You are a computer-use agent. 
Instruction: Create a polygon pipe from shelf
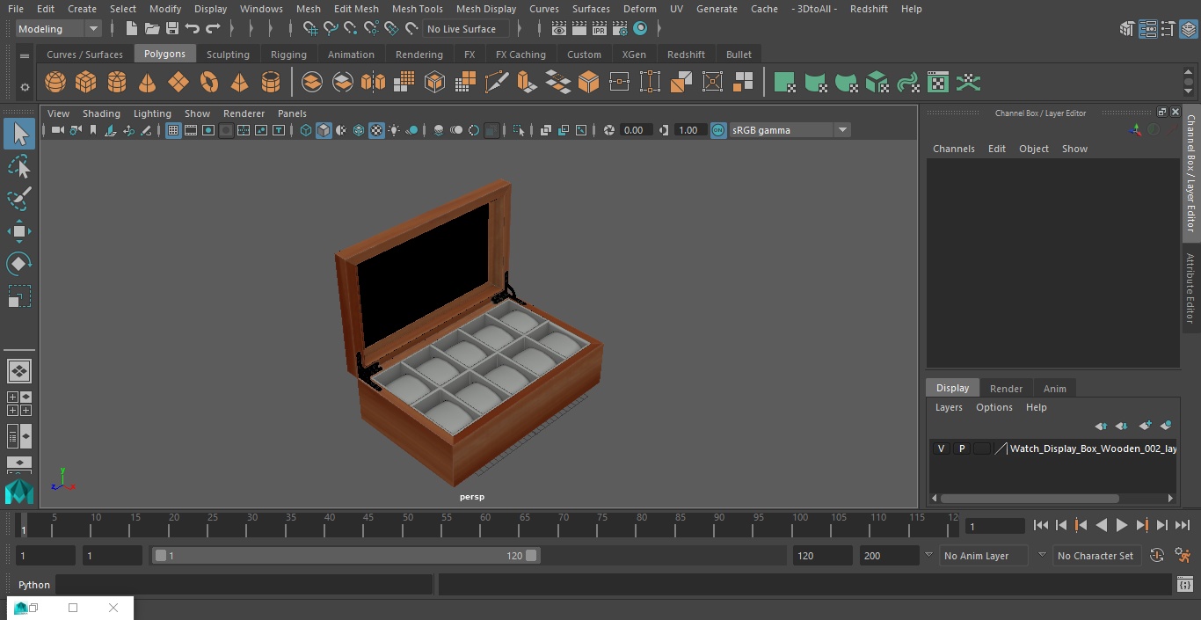270,83
